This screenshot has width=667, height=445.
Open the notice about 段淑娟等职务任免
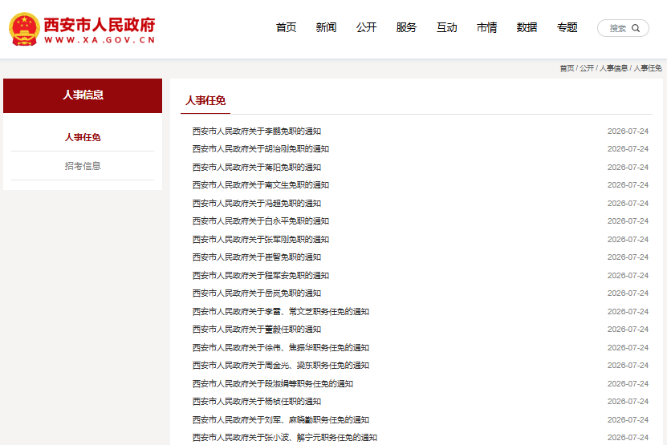[x=273, y=384]
